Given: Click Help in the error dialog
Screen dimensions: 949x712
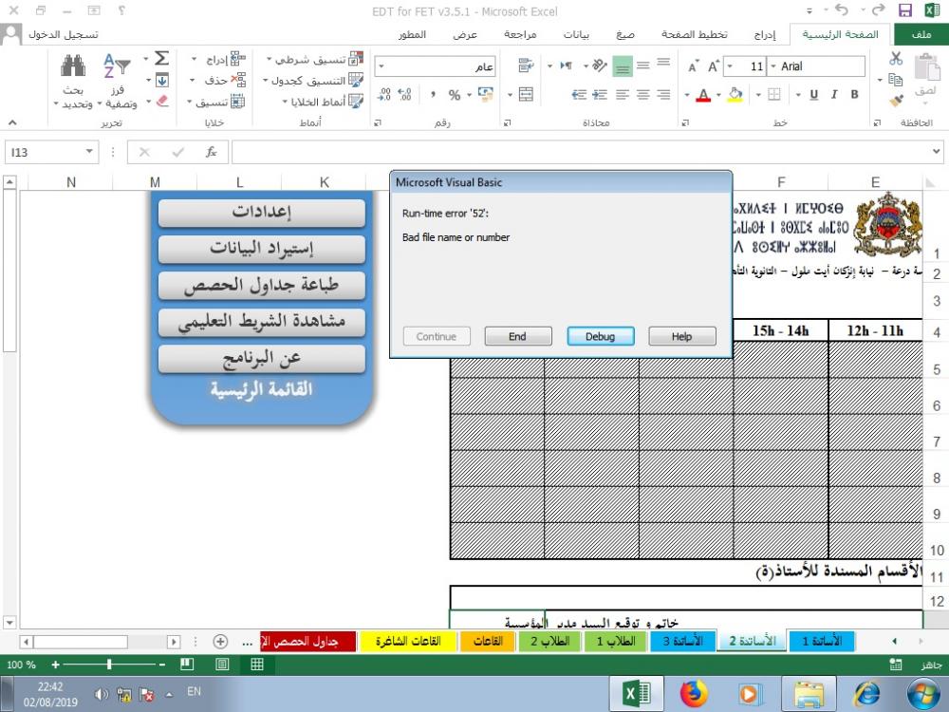Looking at the screenshot, I should (x=682, y=337).
